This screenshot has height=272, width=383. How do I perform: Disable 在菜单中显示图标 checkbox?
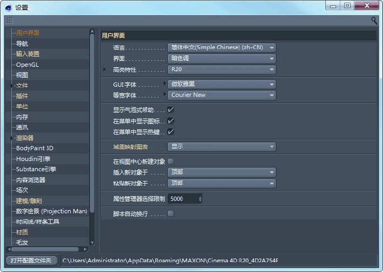[x=170, y=121]
